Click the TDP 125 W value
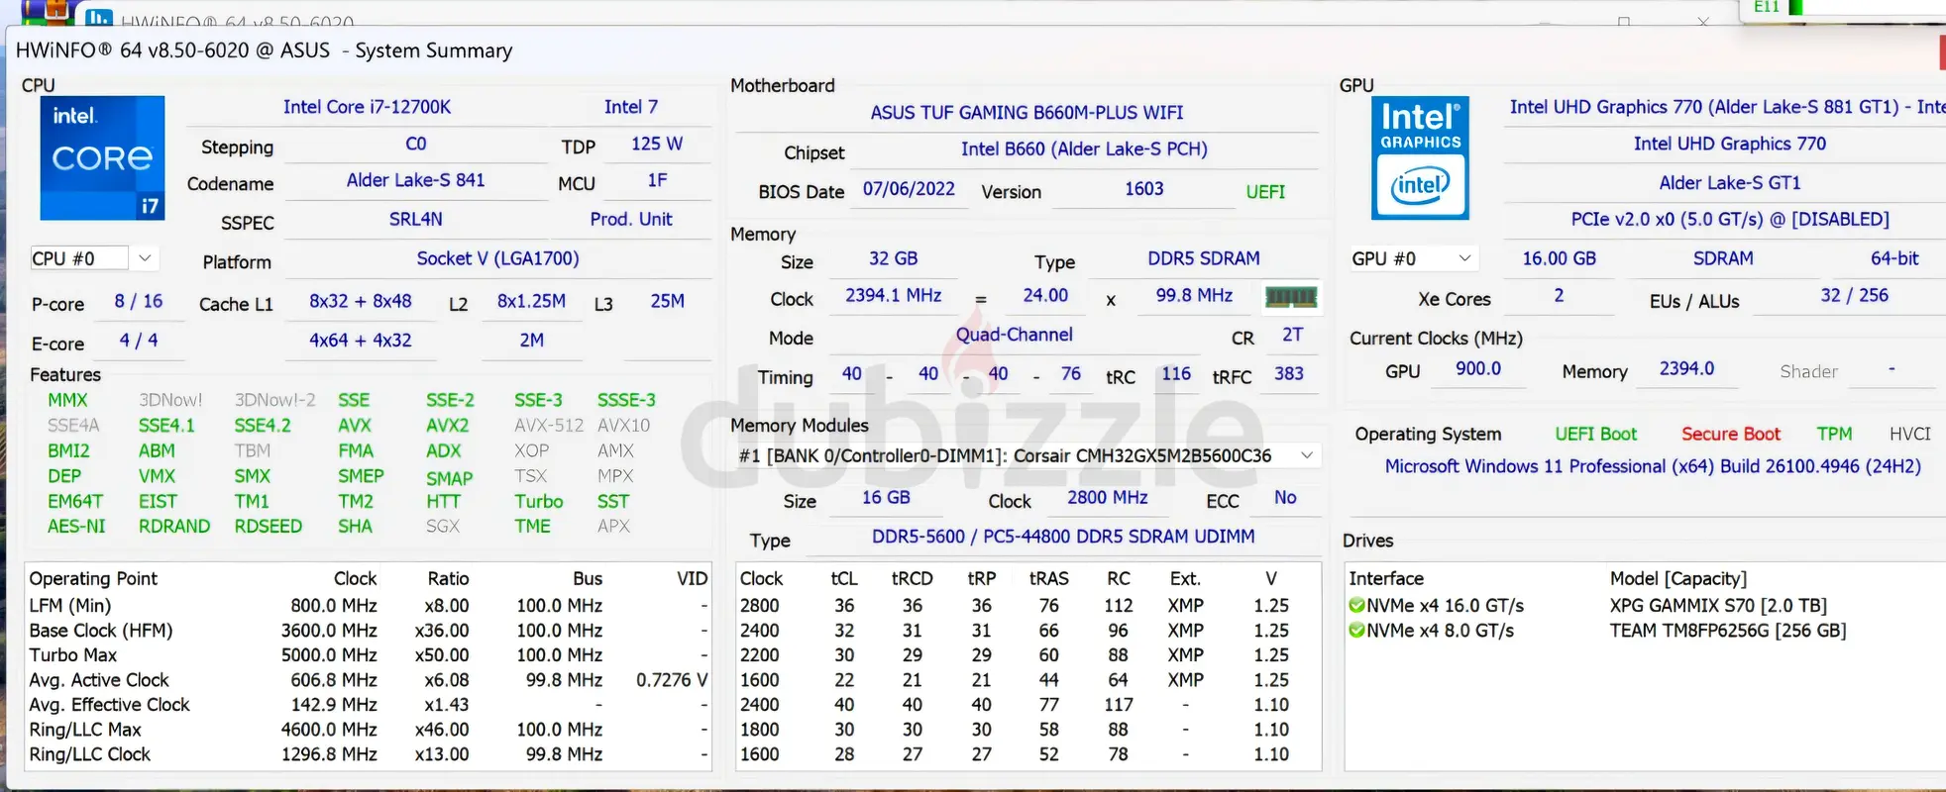Viewport: 1946px width, 792px height. tap(657, 144)
